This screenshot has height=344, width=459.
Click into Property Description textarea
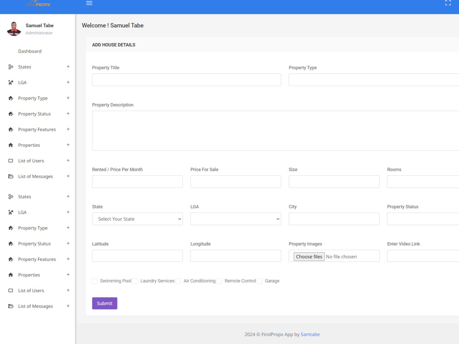[275, 131]
